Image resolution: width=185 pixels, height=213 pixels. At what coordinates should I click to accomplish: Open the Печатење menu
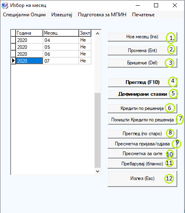143,15
